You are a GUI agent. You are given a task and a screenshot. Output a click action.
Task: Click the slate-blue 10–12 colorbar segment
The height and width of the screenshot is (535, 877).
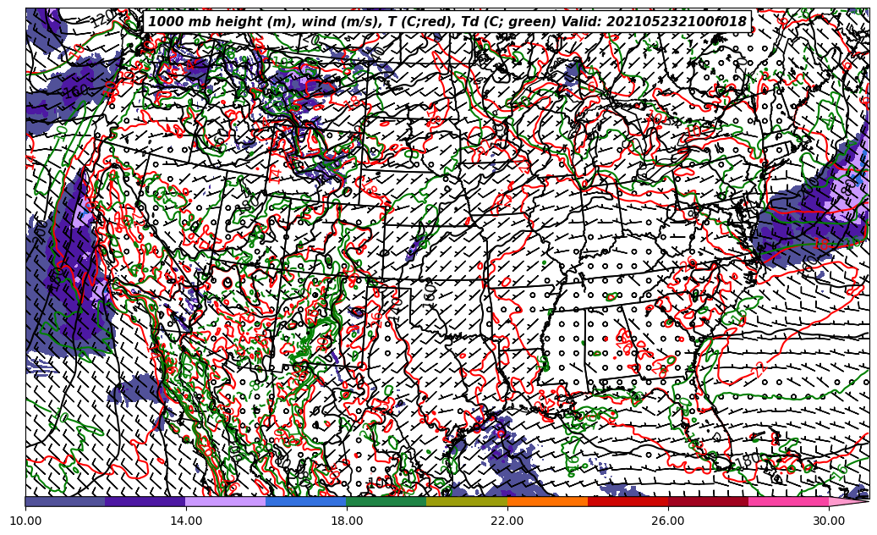click(x=65, y=502)
